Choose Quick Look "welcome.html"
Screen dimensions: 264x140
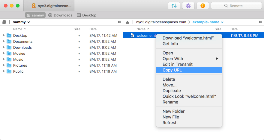(x=189, y=96)
